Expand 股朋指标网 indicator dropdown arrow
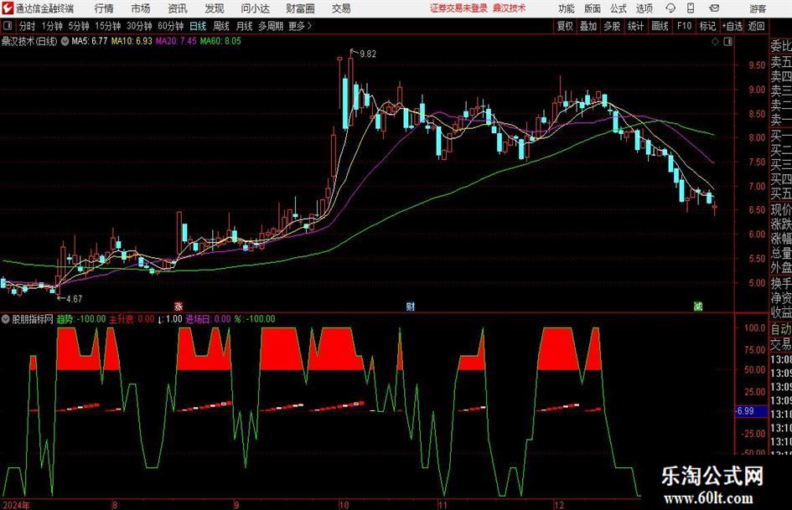This screenshot has height=510, width=792. [x=6, y=319]
